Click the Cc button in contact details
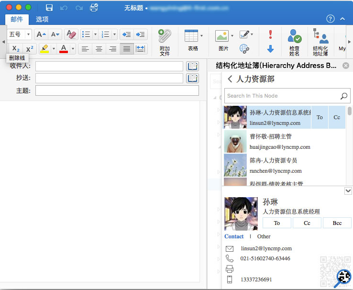The width and height of the screenshot is (353, 290). pos(307,223)
